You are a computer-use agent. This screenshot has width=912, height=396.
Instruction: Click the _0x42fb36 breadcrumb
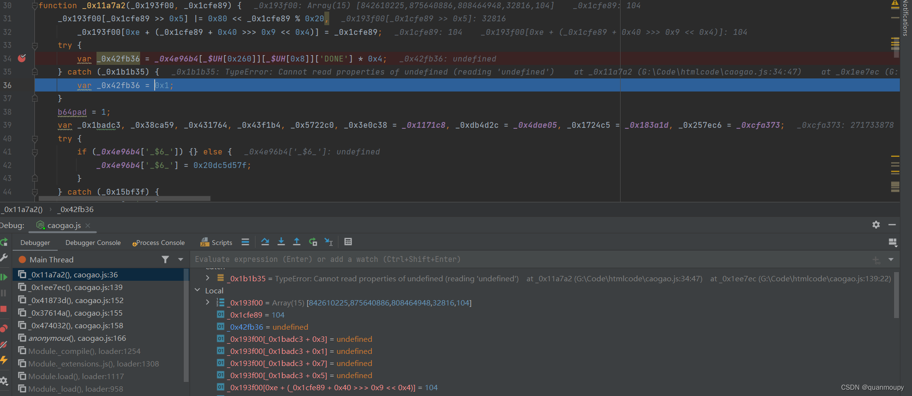[x=76, y=210]
